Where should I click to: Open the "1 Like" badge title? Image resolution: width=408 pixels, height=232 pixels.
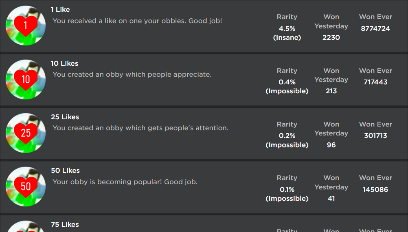tap(60, 9)
